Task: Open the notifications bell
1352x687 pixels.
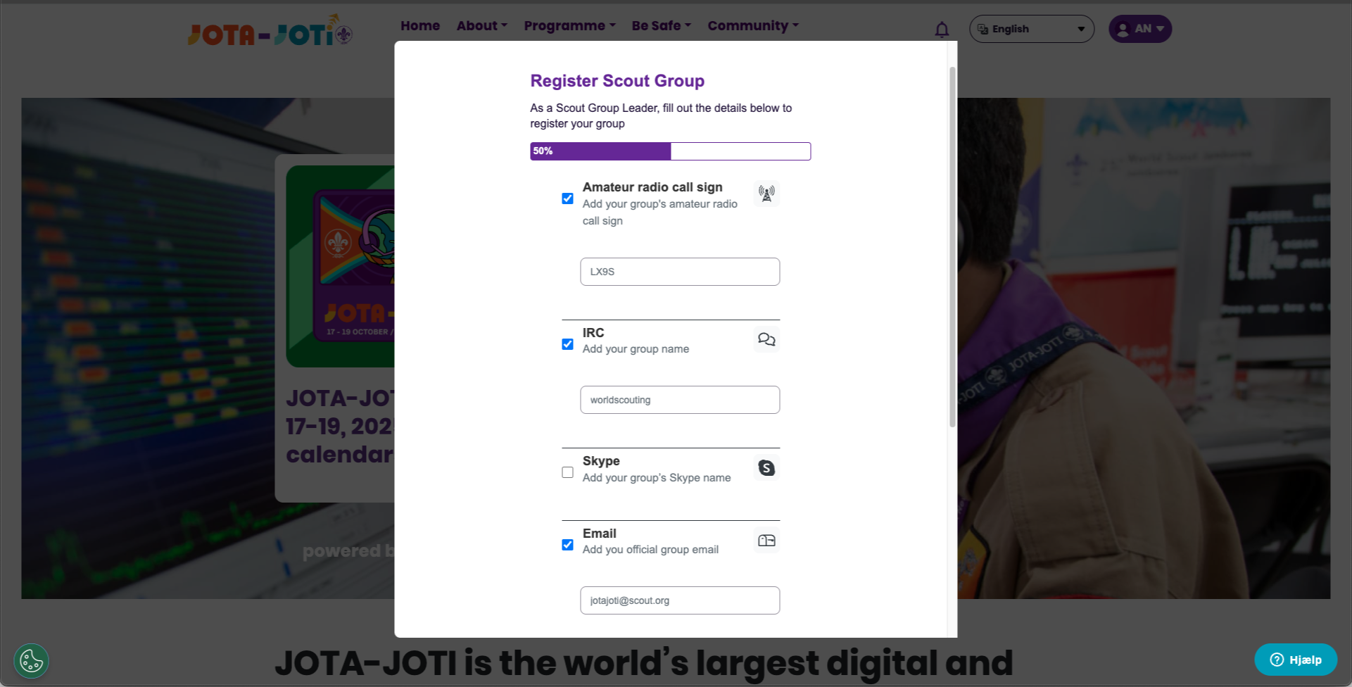Action: click(942, 30)
